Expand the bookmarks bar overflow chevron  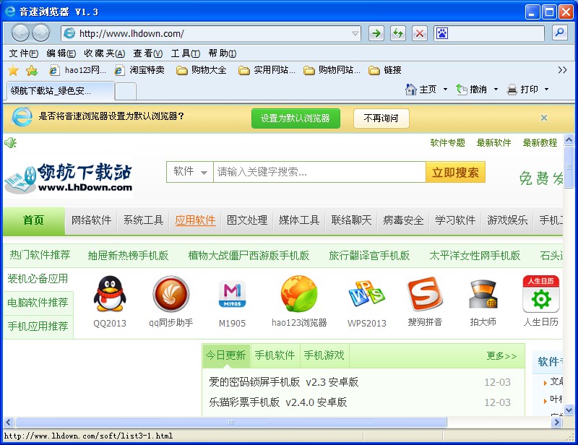(x=562, y=70)
